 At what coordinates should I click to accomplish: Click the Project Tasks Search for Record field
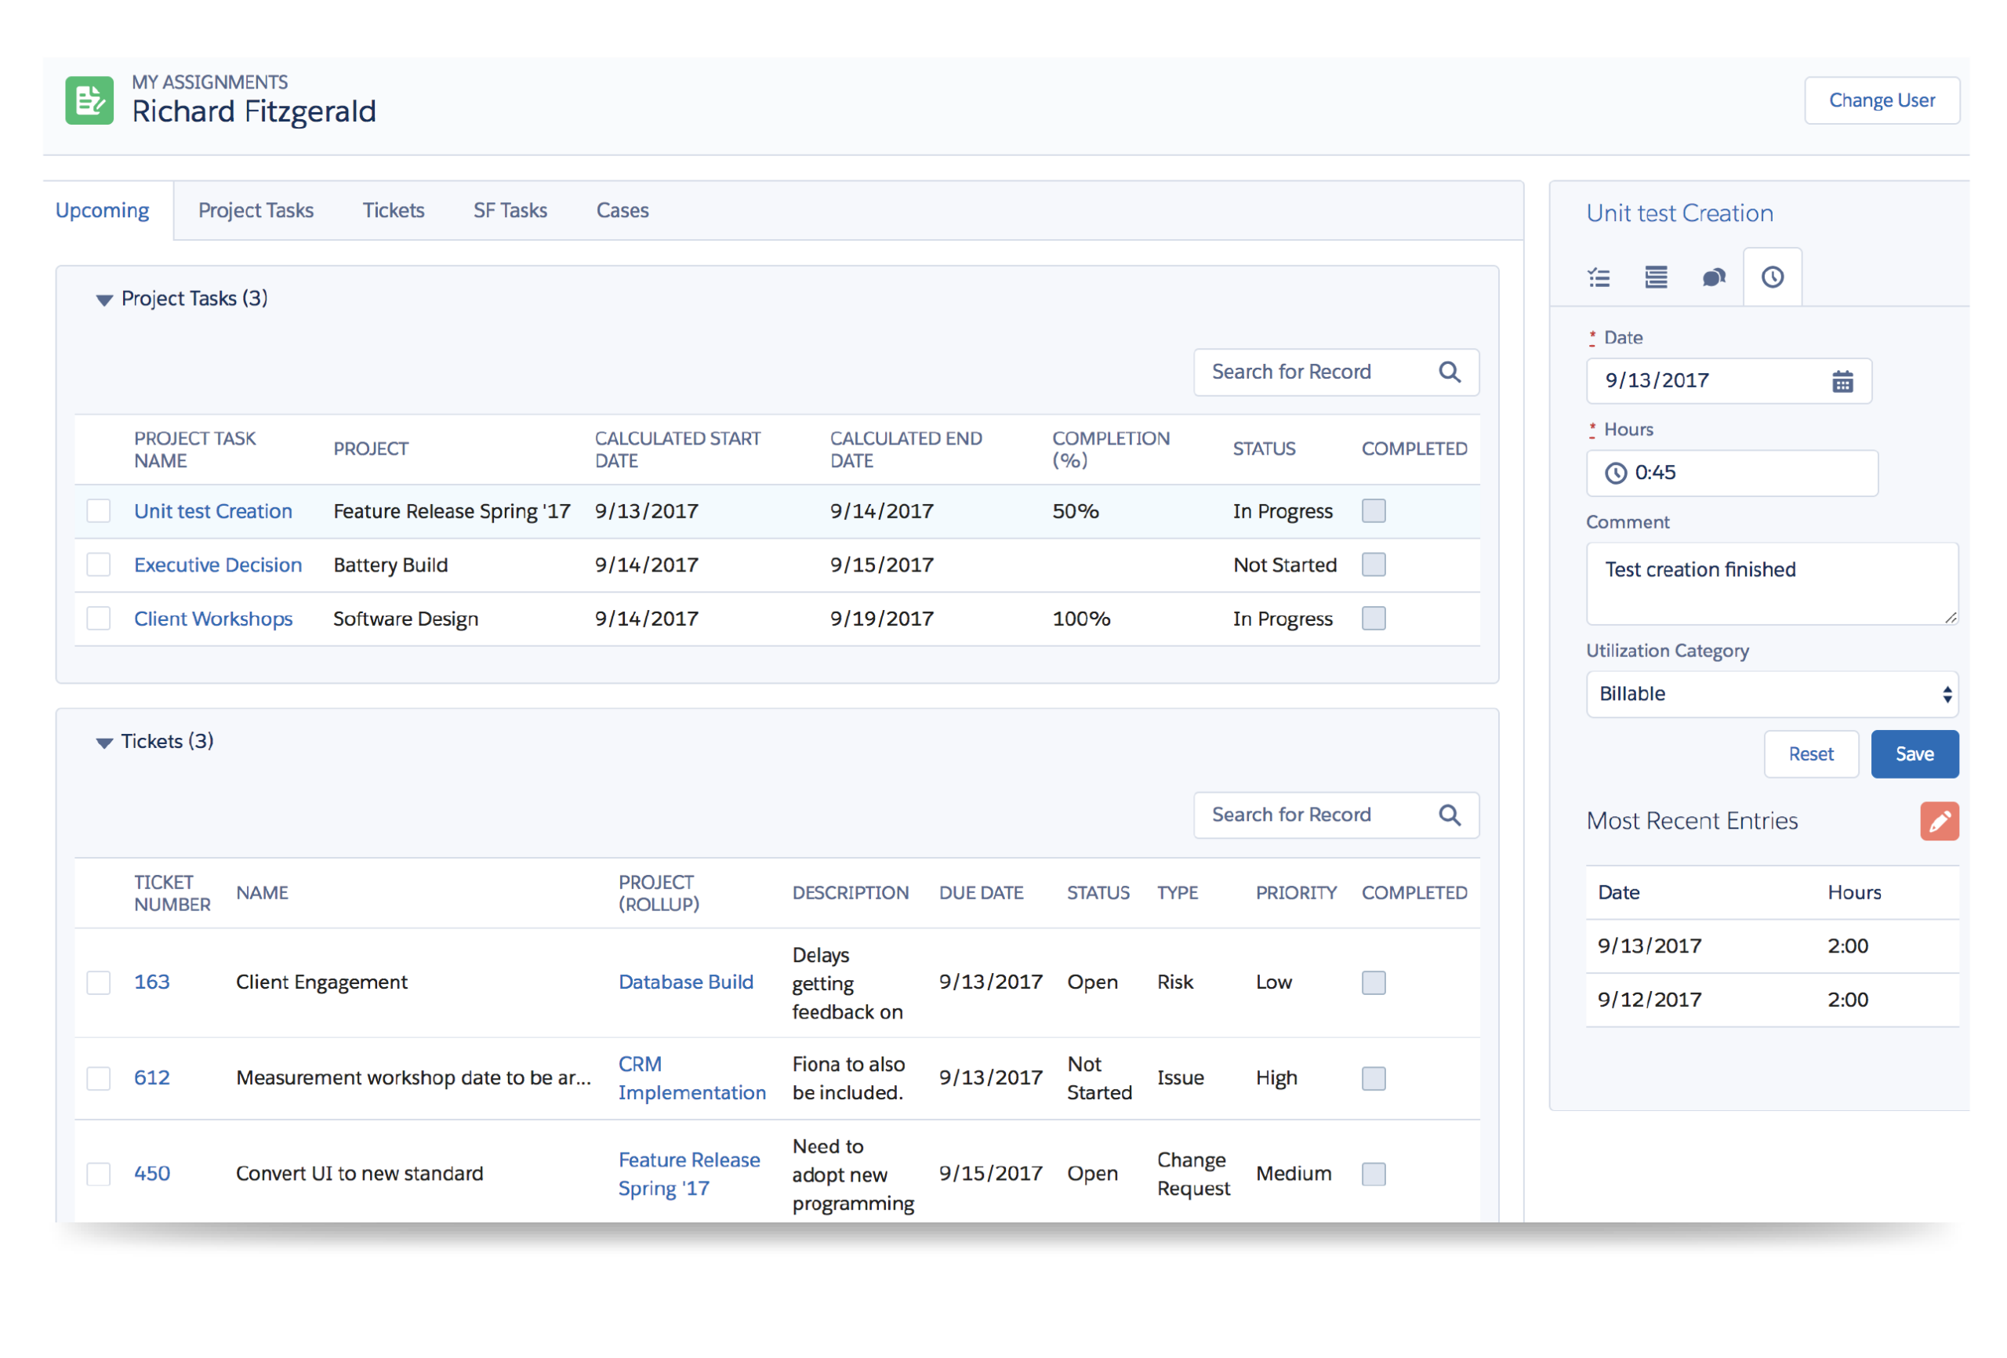[x=1336, y=372]
